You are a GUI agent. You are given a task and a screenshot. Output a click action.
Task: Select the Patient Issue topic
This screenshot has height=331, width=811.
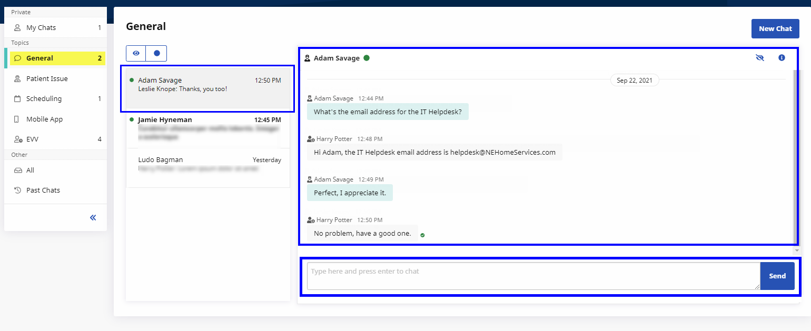[x=47, y=78]
